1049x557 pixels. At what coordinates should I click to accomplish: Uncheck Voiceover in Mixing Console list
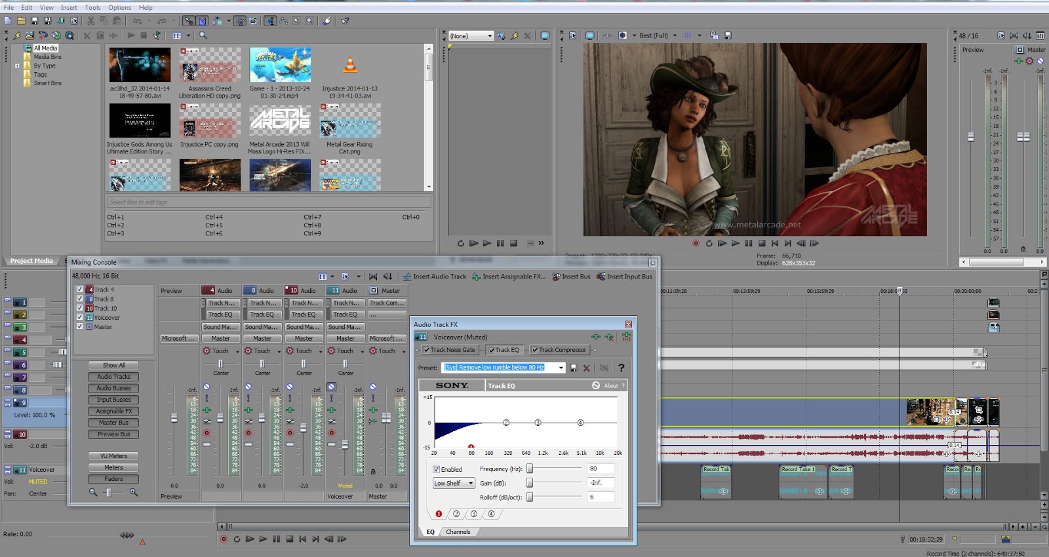click(80, 317)
